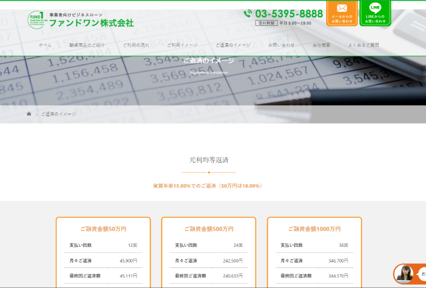Open 融資商品のご紹介 menu item

coord(87,45)
